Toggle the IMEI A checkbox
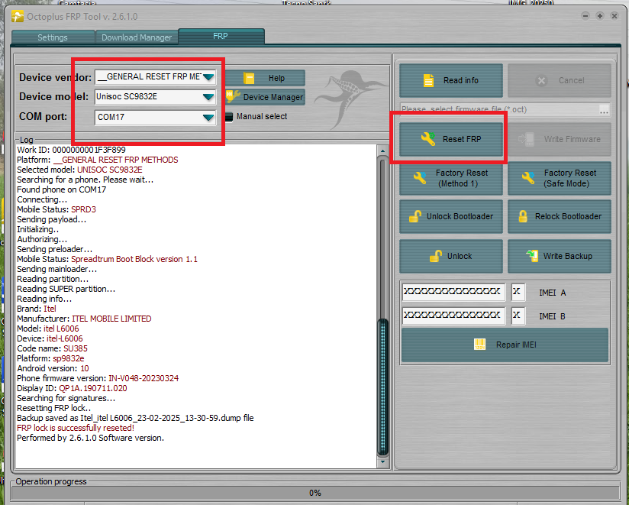The height and width of the screenshot is (505, 629). (518, 292)
